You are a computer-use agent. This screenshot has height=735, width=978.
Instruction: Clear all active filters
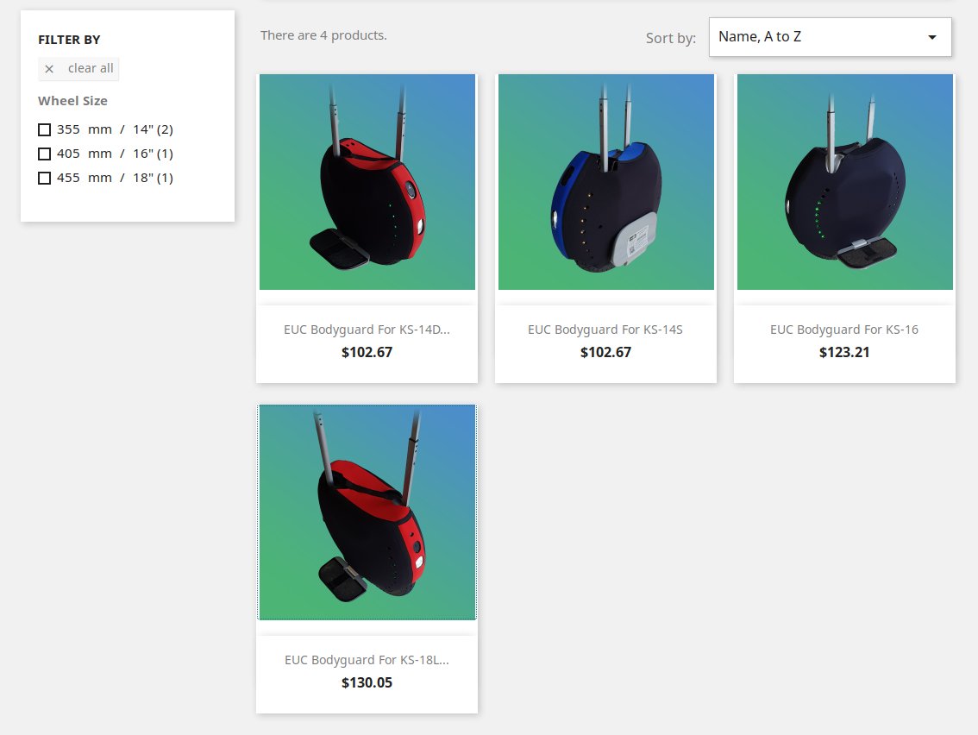tap(78, 69)
